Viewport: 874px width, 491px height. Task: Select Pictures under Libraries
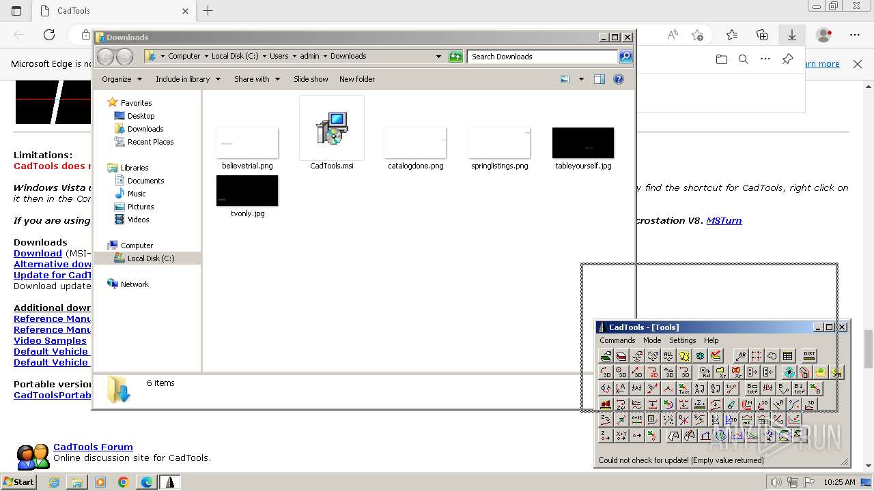(141, 207)
